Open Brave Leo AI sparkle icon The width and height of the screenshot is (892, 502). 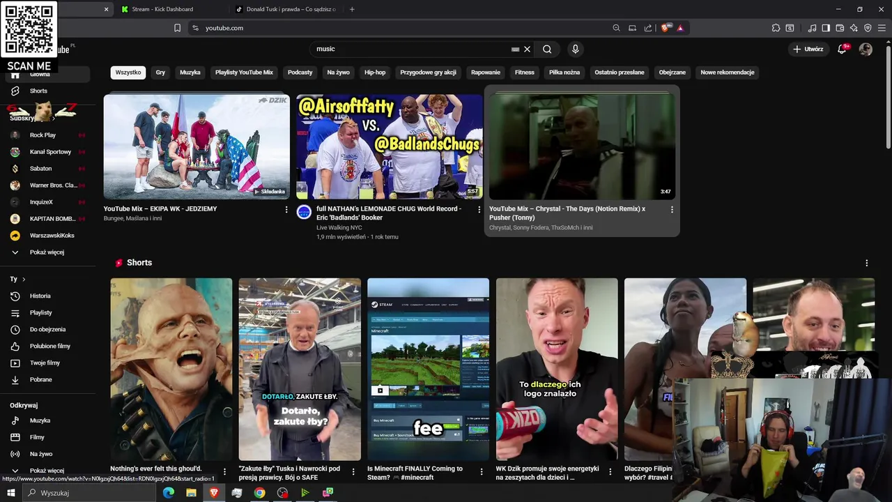[x=854, y=28]
